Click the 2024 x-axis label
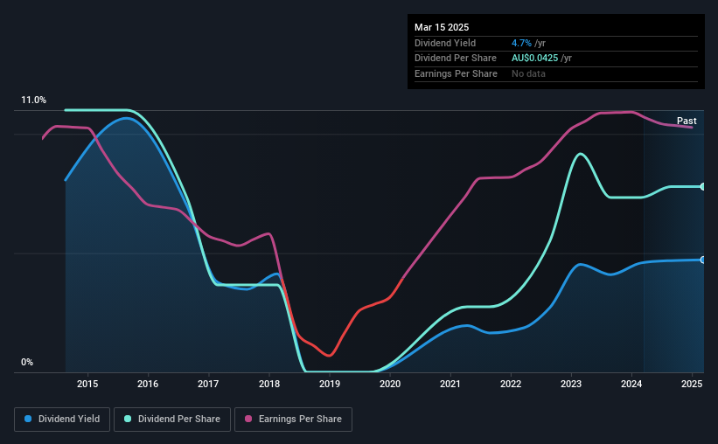Screen dimensions: 718x444 (631, 384)
